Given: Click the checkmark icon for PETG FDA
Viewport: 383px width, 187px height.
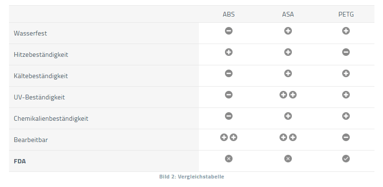Looking at the screenshot, I should click(346, 159).
